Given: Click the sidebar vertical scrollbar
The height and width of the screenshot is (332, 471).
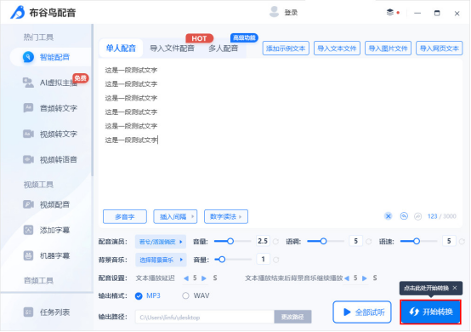Looking at the screenshot, I should [93, 100].
